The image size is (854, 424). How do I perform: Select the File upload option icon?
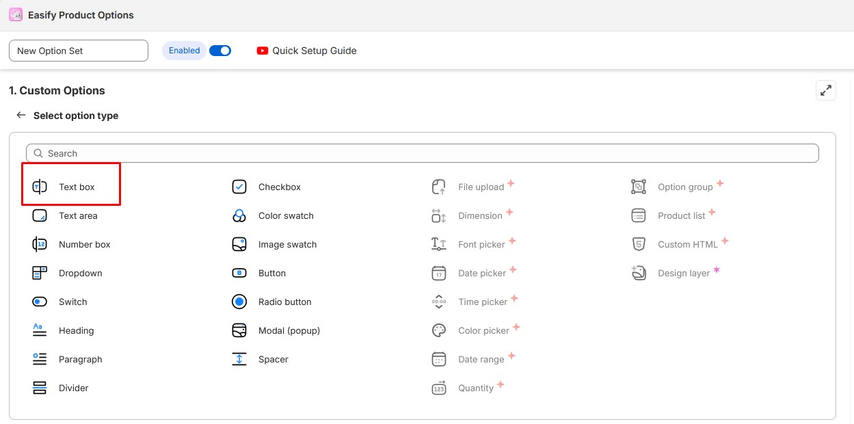point(438,186)
